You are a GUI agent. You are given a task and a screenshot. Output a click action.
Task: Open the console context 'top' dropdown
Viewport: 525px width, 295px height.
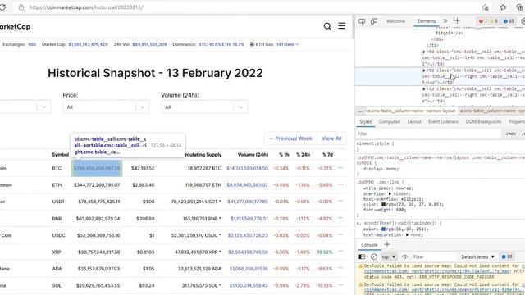tap(389, 256)
